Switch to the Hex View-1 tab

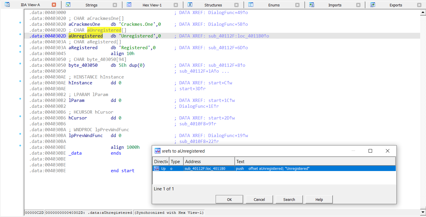click(x=152, y=5)
